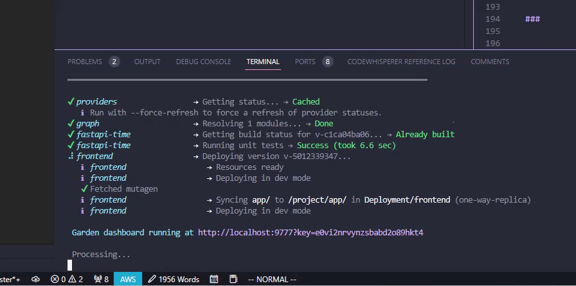Click '--force-refresh' hint line in terminal
576x286 pixels.
[x=231, y=113]
